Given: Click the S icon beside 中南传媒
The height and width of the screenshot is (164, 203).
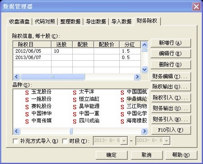Looking at the screenshot, I should pyautogui.click(x=27, y=122).
